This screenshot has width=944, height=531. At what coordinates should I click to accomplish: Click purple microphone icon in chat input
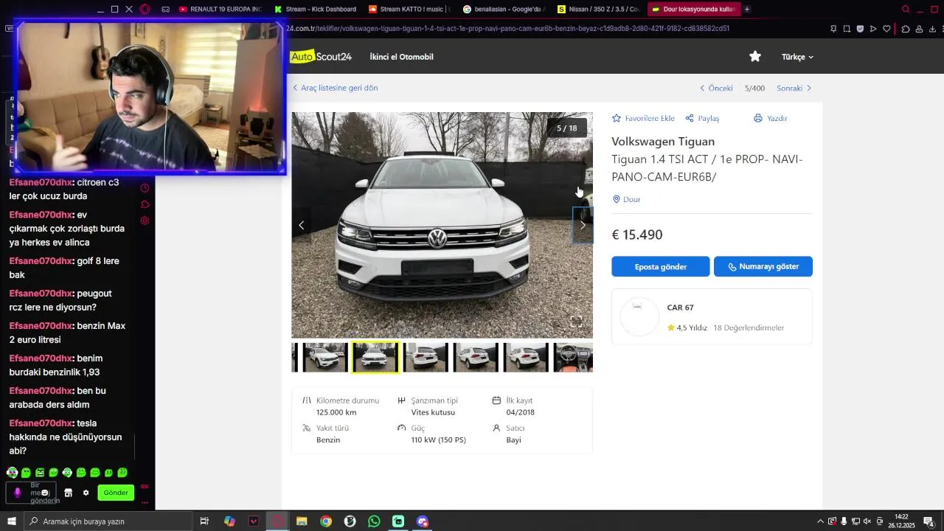click(18, 493)
